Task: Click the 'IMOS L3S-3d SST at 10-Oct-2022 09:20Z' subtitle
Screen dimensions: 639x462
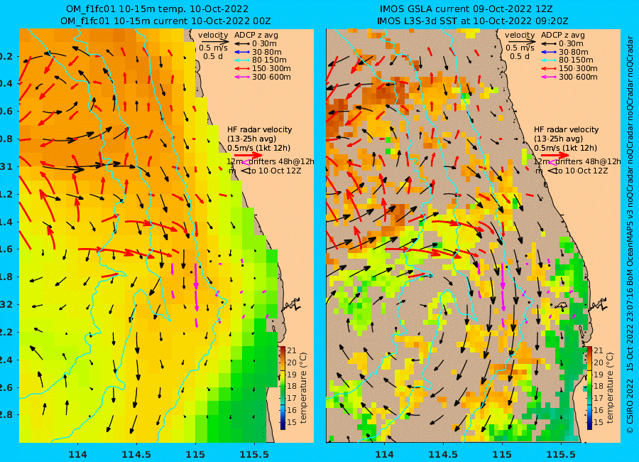Action: pos(473,21)
